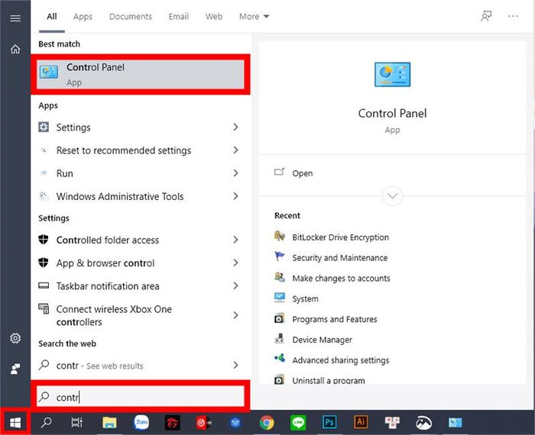Open the settings gear in sidebar
This screenshot has width=535, height=435.
point(15,338)
